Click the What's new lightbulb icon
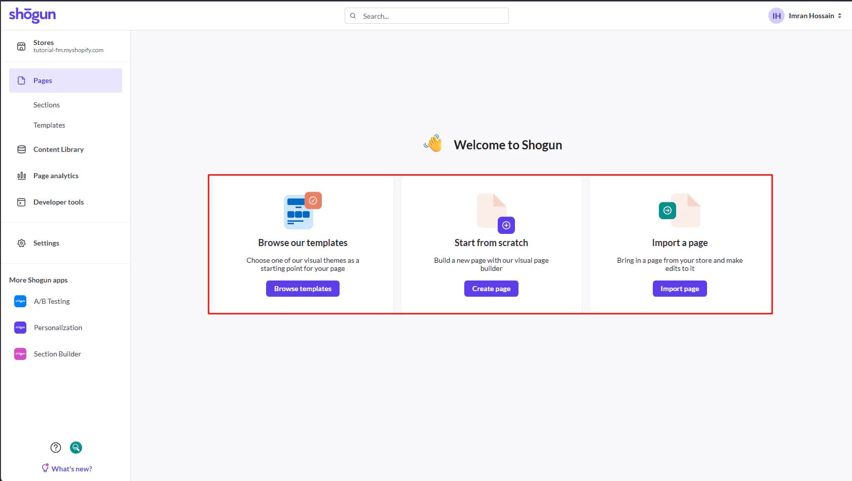852x481 pixels. point(45,468)
